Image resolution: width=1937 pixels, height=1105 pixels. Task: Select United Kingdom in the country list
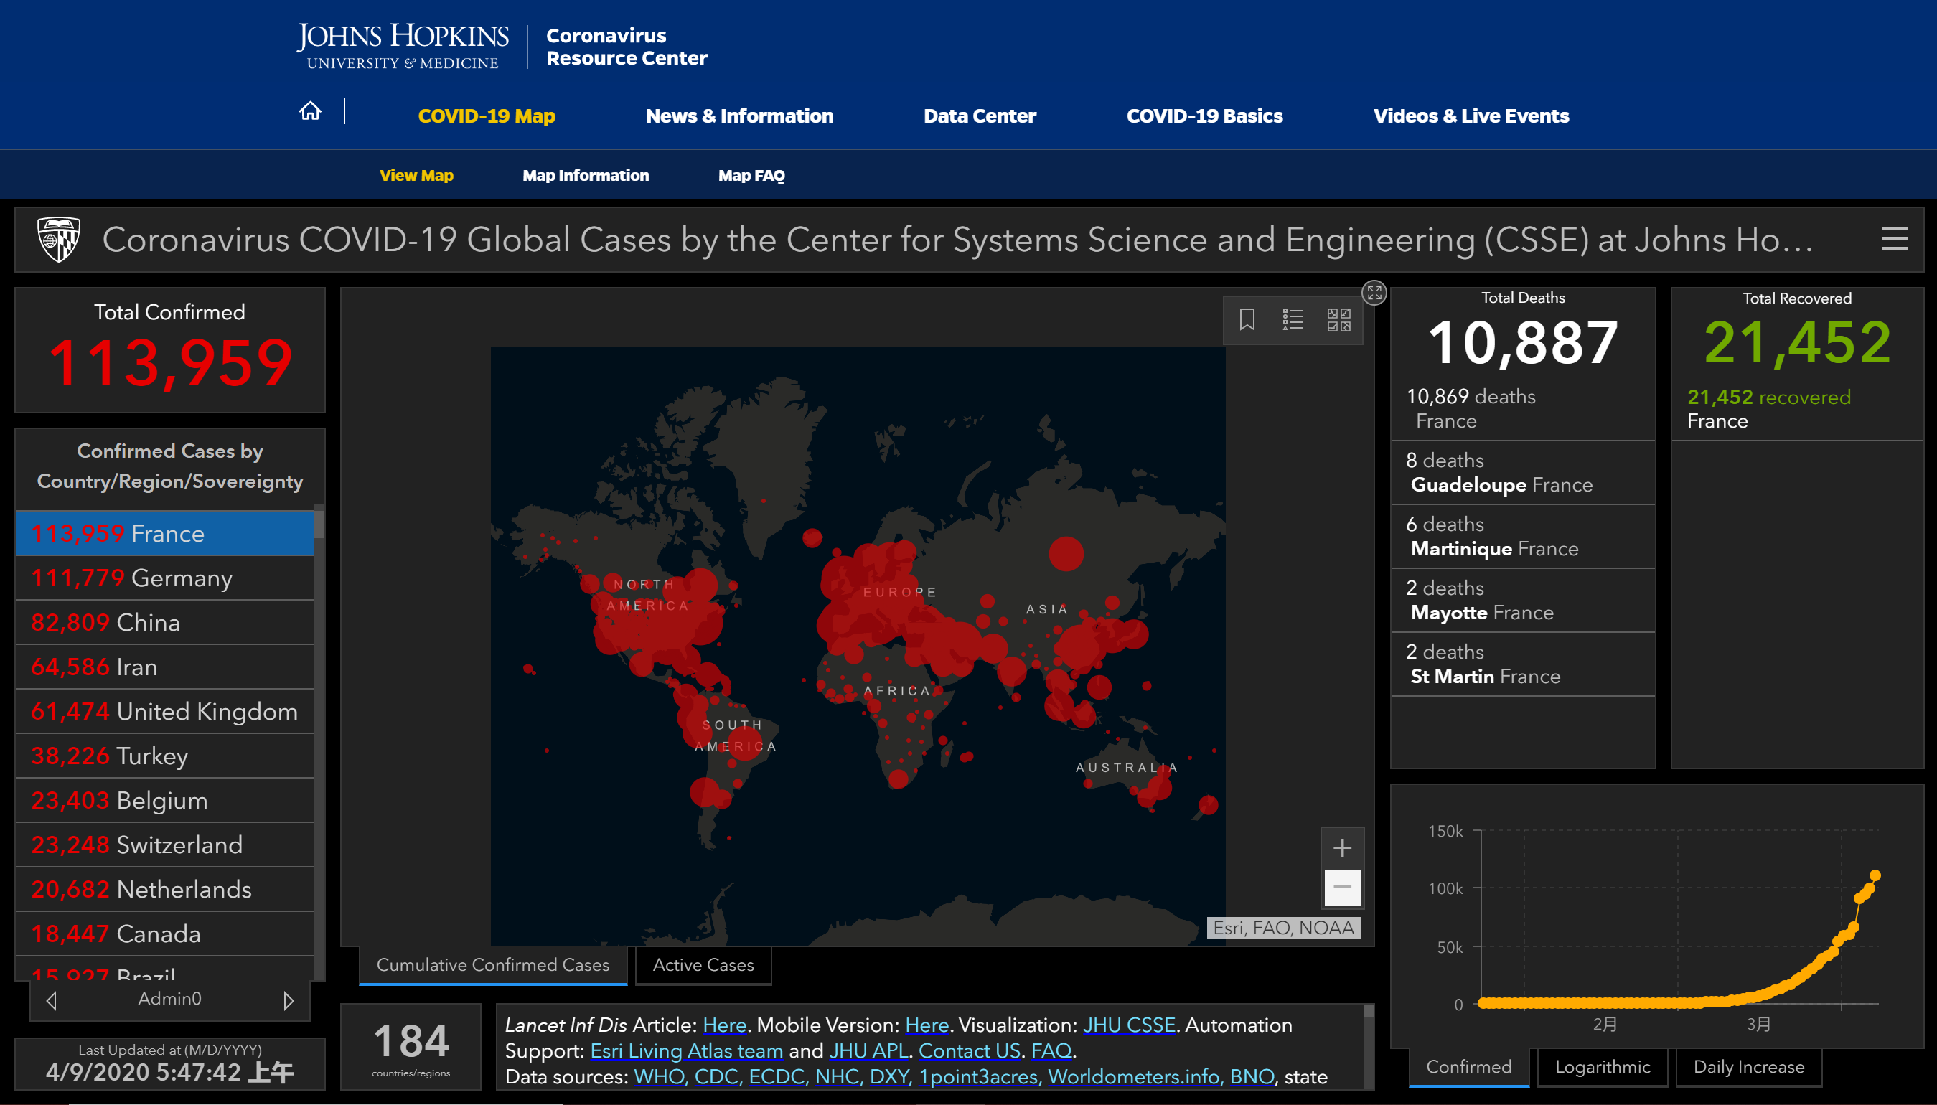(x=164, y=711)
